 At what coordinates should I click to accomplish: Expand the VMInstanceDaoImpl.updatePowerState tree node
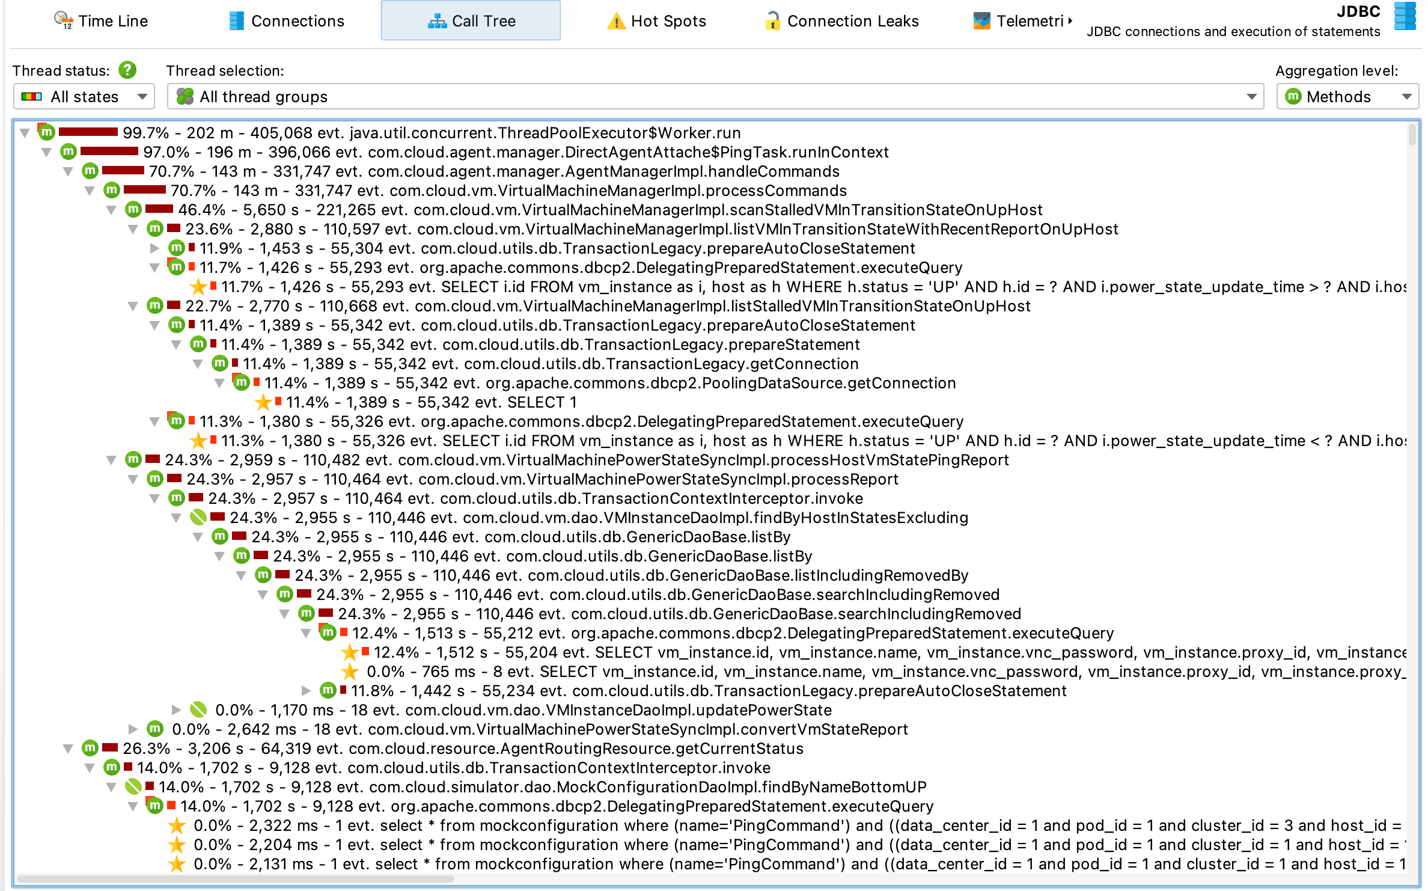click(176, 710)
